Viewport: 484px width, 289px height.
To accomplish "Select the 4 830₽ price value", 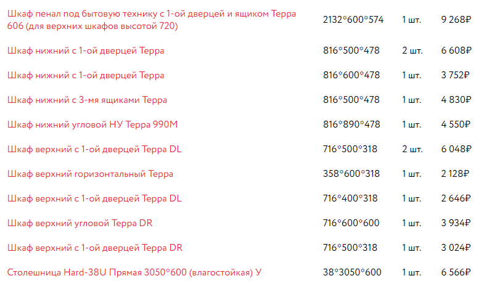I will point(456,100).
